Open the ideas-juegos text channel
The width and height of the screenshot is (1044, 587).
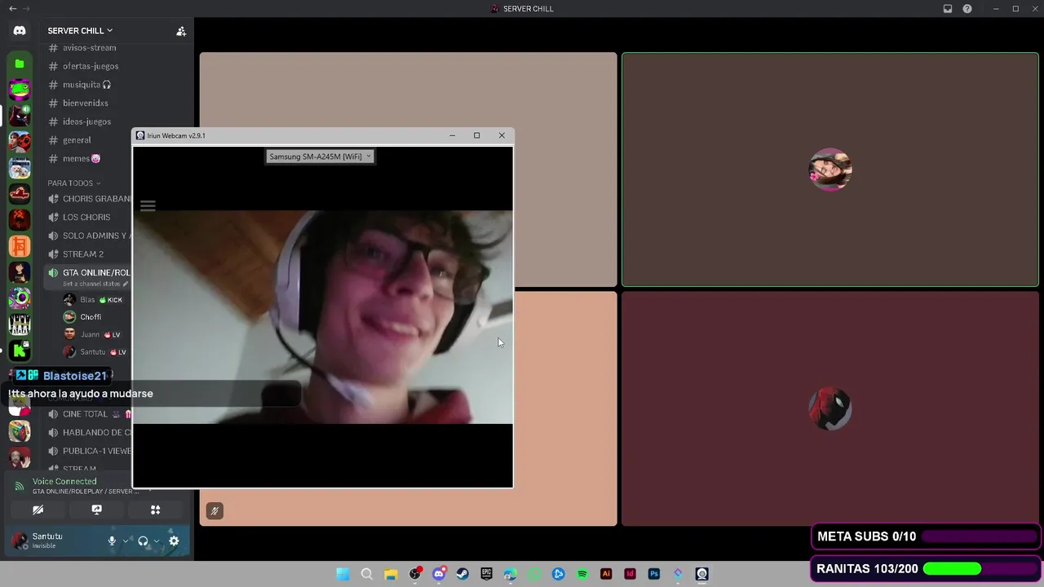click(x=88, y=121)
